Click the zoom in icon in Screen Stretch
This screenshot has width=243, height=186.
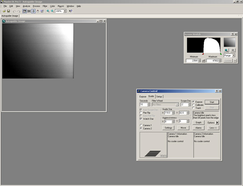click(x=226, y=51)
